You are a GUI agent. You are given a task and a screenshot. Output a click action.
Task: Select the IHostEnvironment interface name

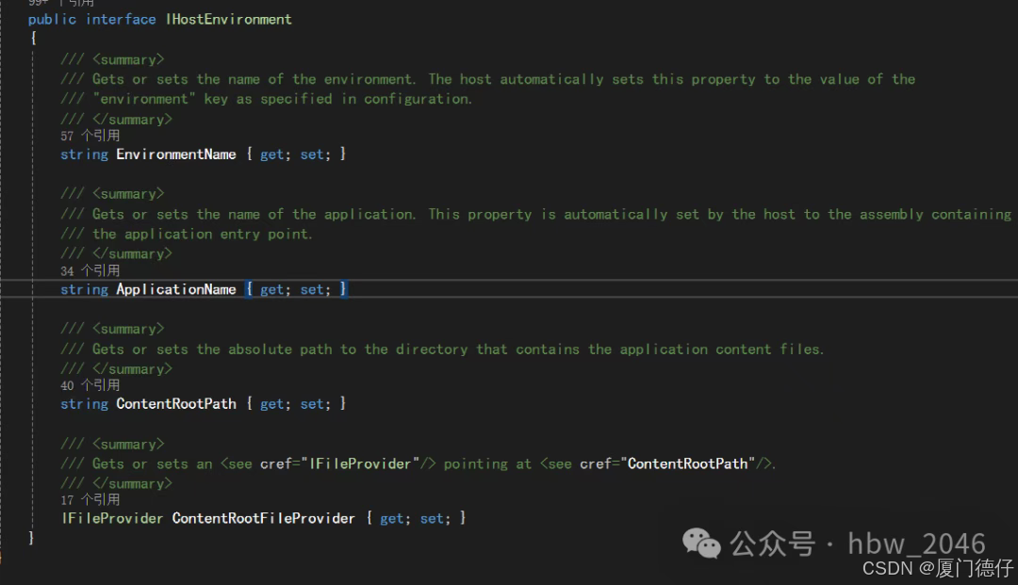pos(228,20)
